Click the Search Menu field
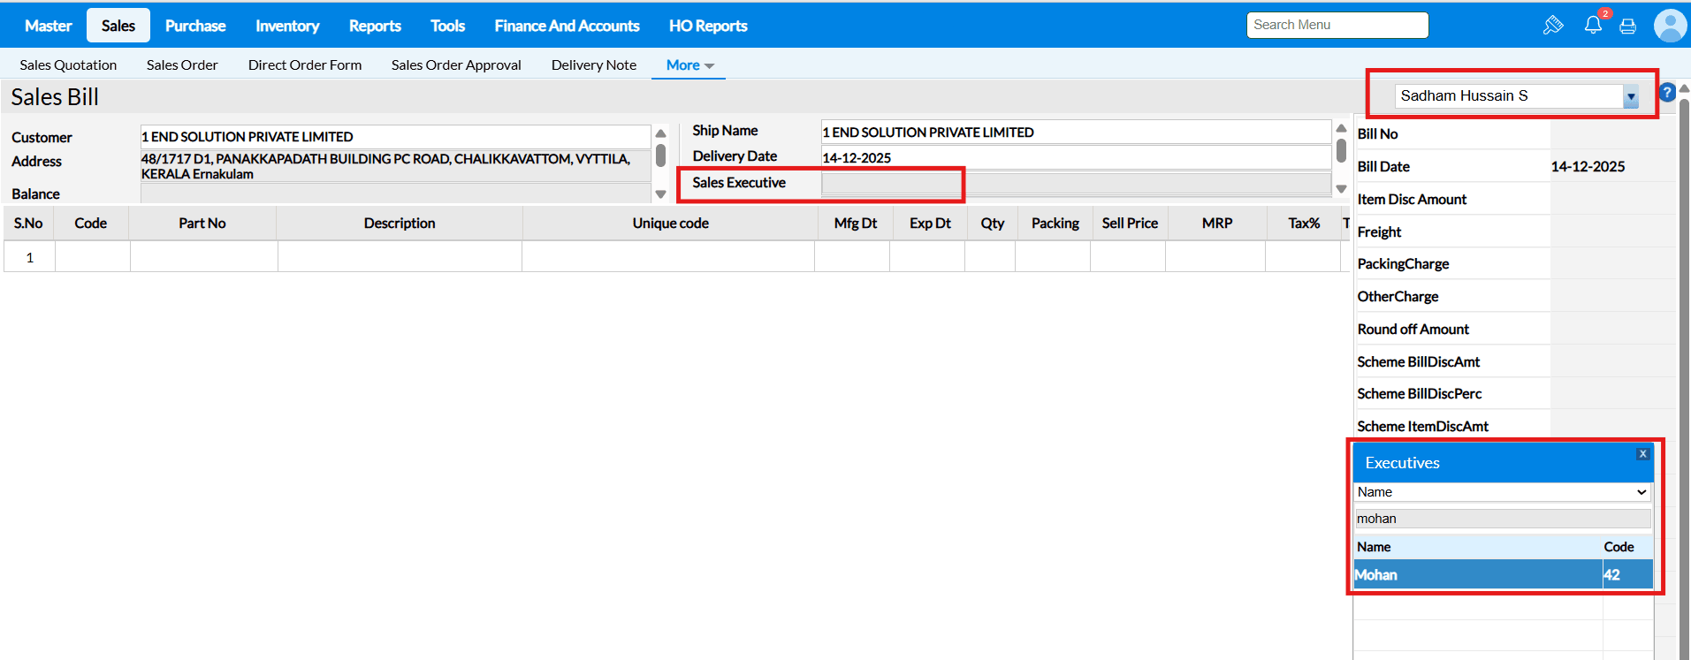The height and width of the screenshot is (660, 1691). [x=1337, y=25]
